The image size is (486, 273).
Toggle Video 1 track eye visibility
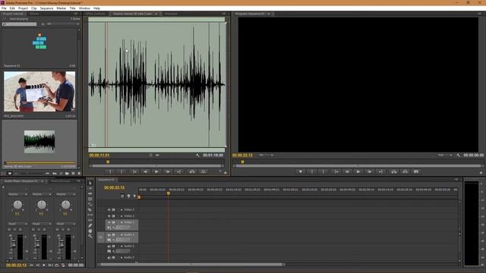(109, 222)
